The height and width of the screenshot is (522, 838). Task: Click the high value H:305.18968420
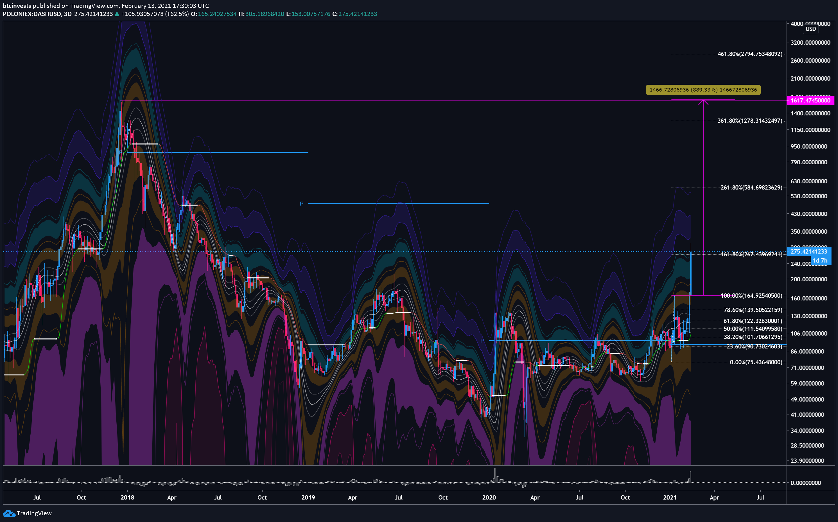[261, 14]
